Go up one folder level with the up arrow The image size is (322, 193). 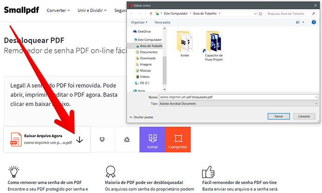click(151, 13)
